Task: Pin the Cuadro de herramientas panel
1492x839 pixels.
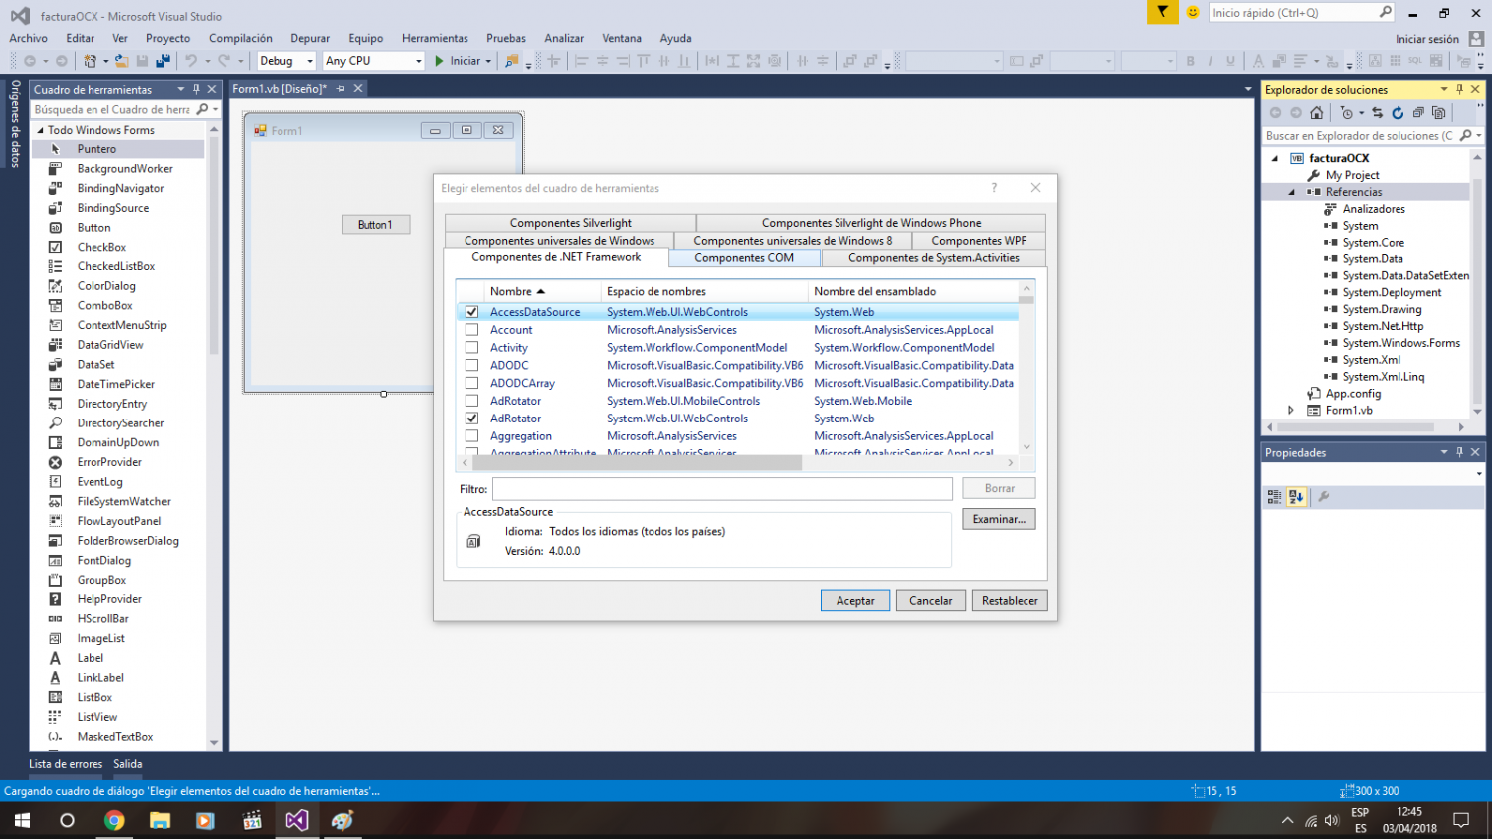Action: (x=196, y=89)
